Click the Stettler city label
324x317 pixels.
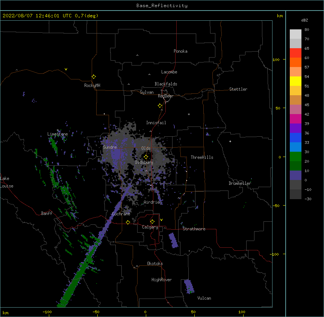tap(238, 89)
